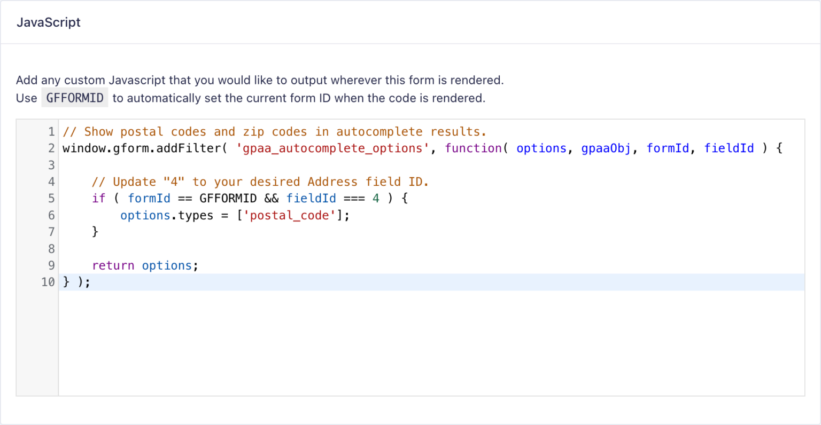Click line number 9 in the gutter
This screenshot has height=425, width=821.
51,265
